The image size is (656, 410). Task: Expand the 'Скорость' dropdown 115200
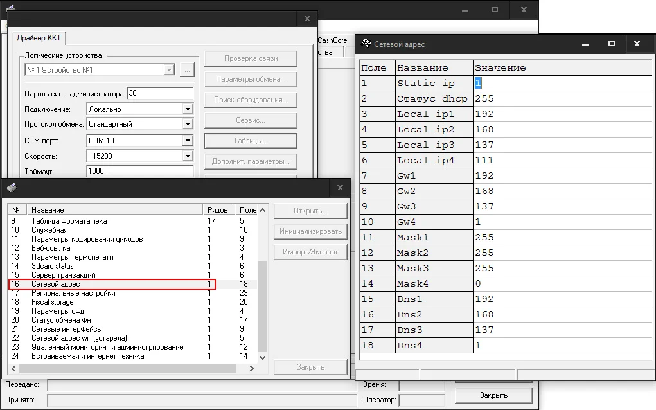click(188, 156)
